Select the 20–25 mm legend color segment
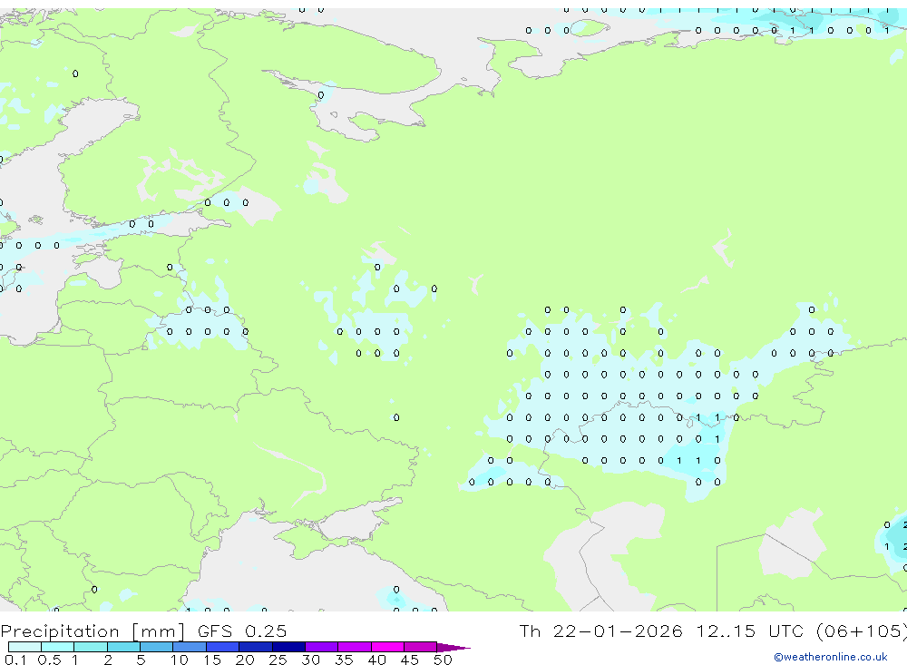Viewport: 907px width, 665px height. coord(256,647)
